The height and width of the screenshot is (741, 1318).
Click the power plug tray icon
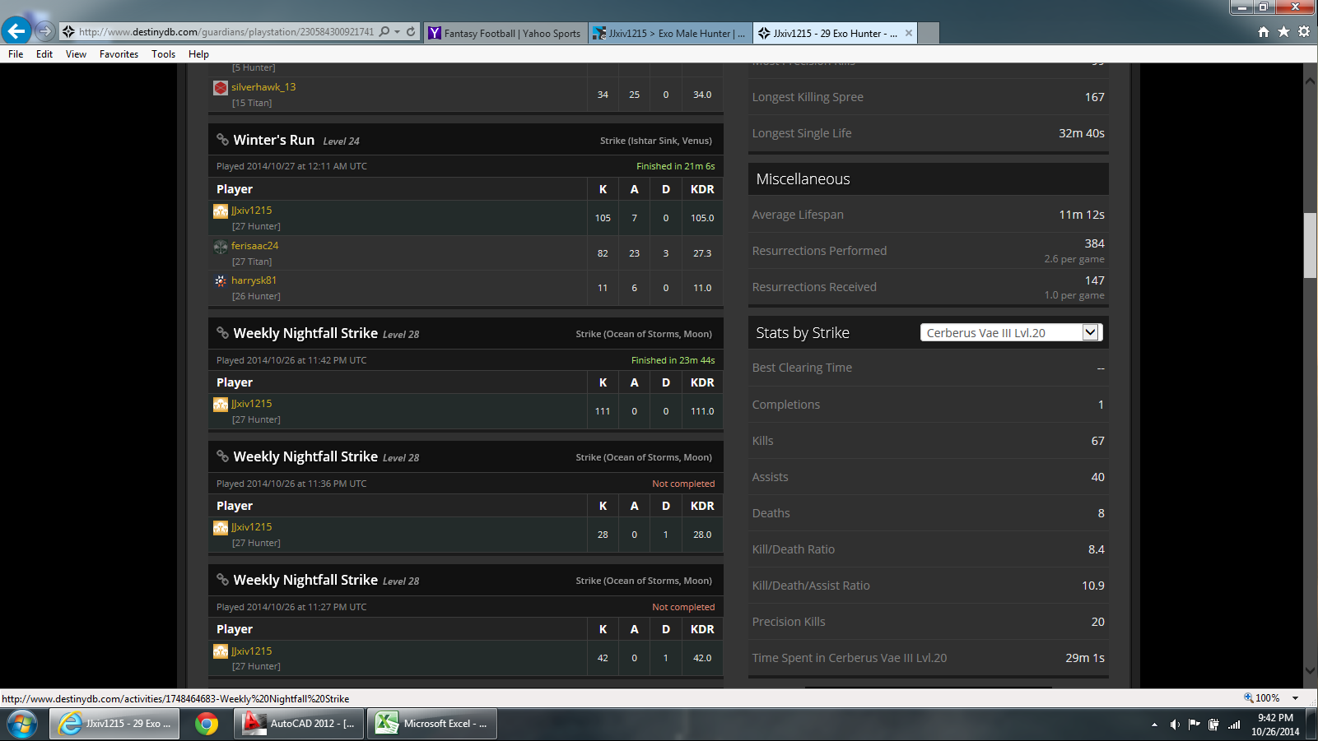tap(1213, 725)
